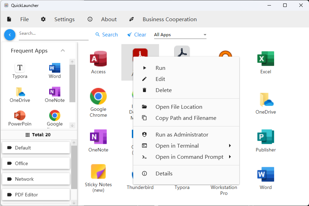The image size is (309, 206).
Task: Choose Run from the context menu
Action: tap(186, 68)
